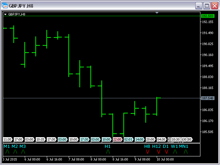Screen dimensions: 220x165
Task: Click the 11:30 event time tag
Action: coord(8,140)
